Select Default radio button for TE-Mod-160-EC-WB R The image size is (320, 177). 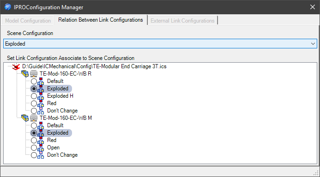(x=34, y=81)
